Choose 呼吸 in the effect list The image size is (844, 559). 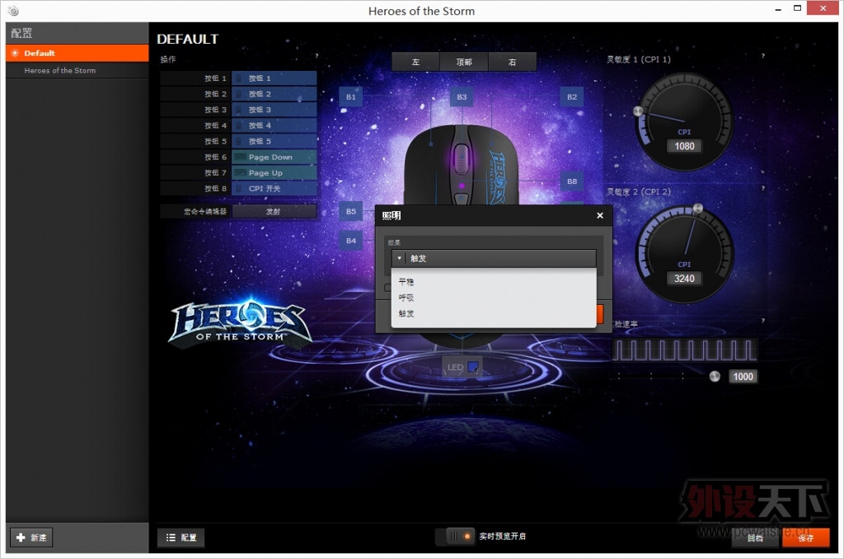(x=406, y=298)
